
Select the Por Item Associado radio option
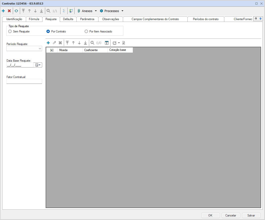pos(86,31)
